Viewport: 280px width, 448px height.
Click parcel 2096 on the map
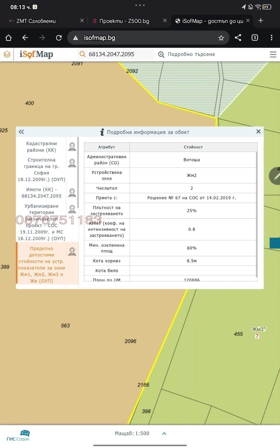[130, 341]
